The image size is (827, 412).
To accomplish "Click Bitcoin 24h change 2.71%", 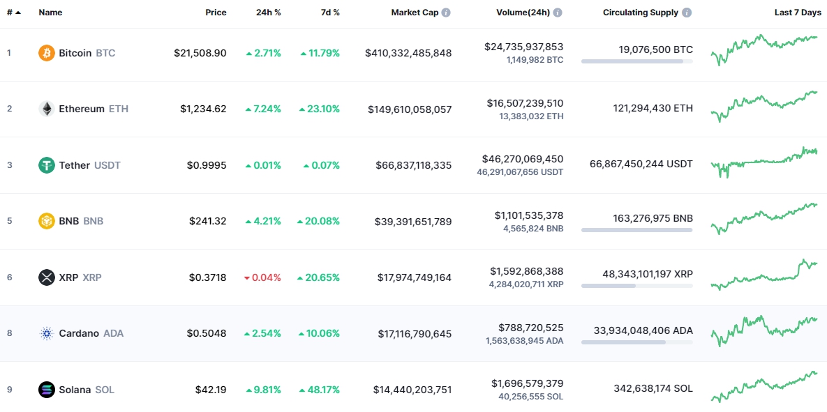I will (263, 53).
